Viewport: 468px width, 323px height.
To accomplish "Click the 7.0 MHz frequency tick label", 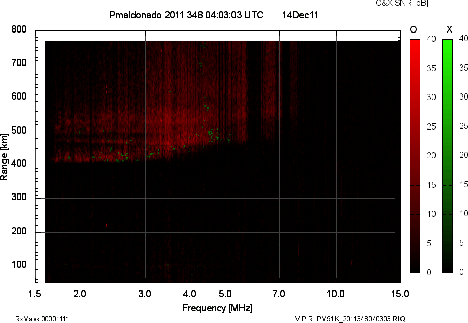I will coord(279,294).
